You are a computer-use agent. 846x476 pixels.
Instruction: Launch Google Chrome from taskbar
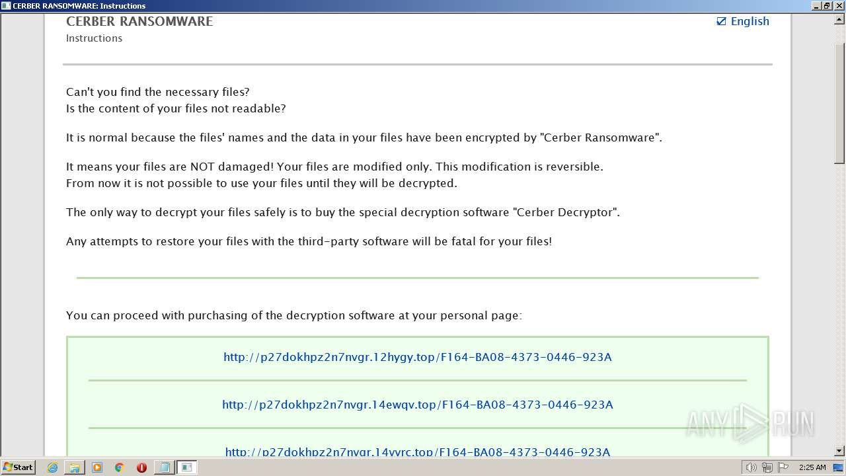click(x=120, y=467)
